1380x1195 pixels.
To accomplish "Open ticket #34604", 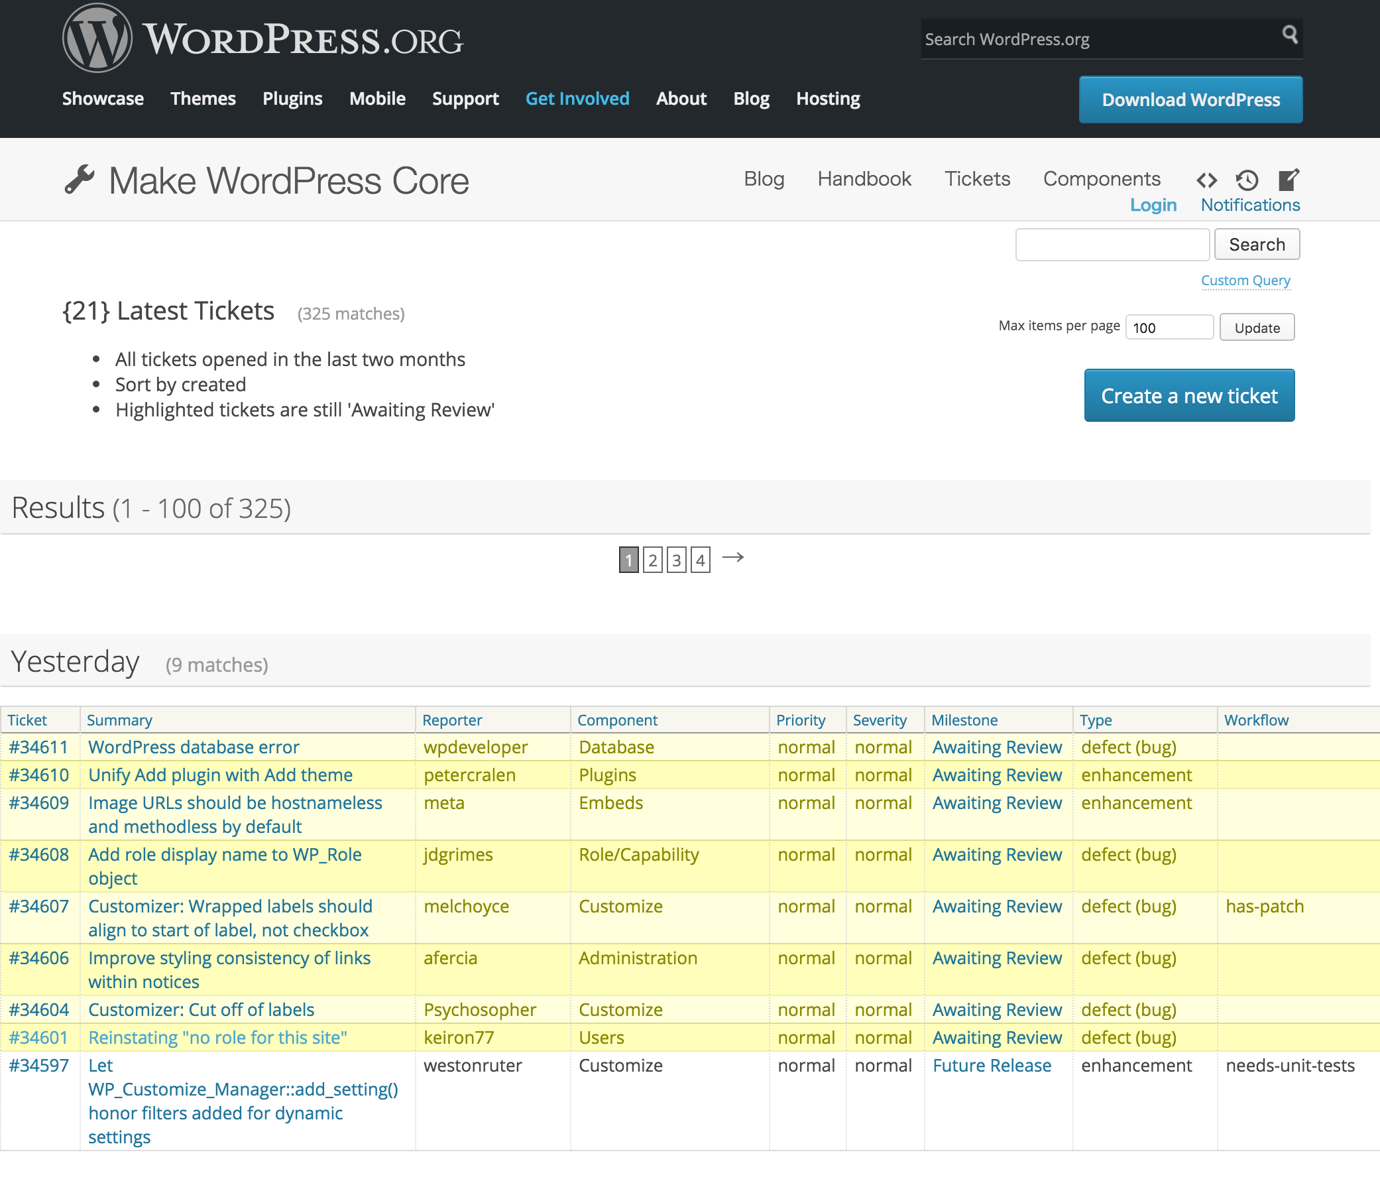I will tap(38, 1010).
